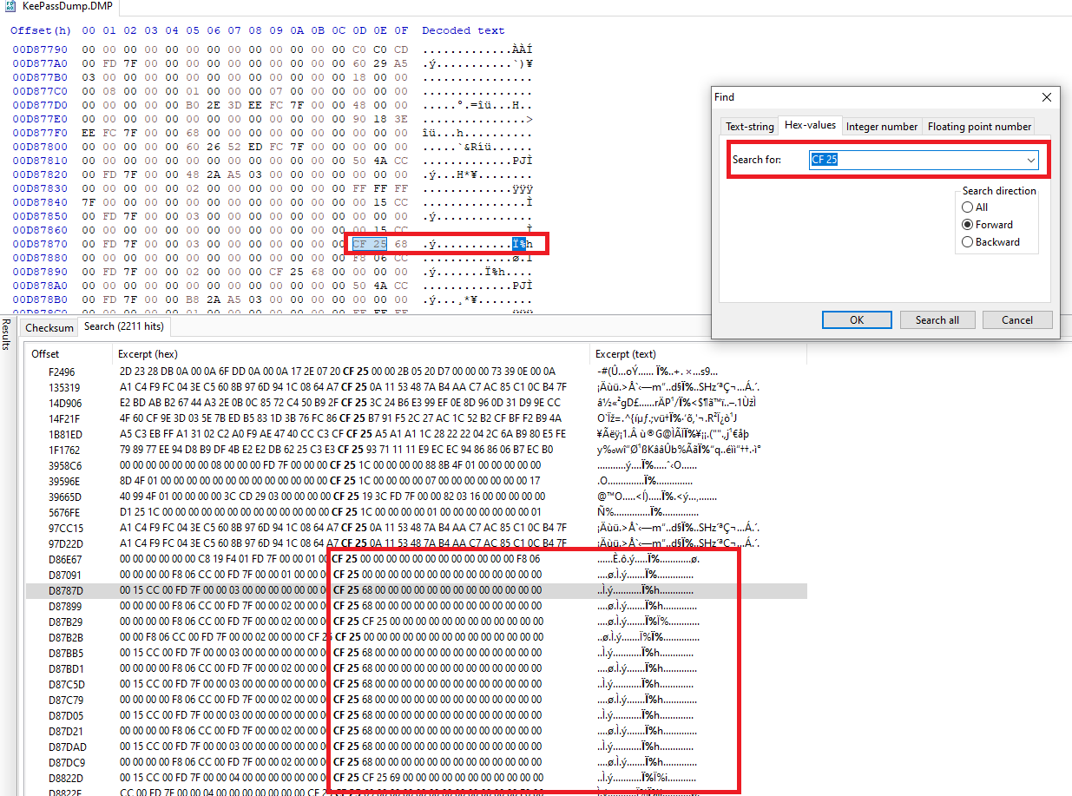Select the All search direction option
The width and height of the screenshot is (1072, 796).
[x=968, y=207]
